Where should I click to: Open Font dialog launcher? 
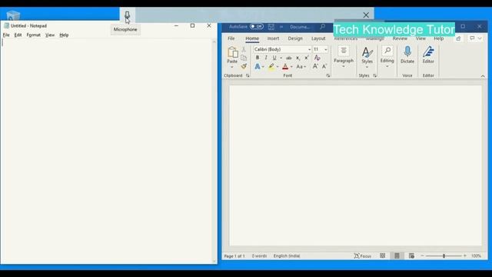coord(328,75)
